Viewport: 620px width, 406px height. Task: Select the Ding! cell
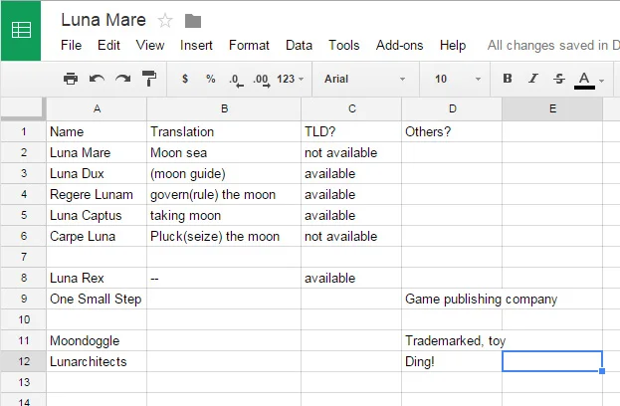452,361
